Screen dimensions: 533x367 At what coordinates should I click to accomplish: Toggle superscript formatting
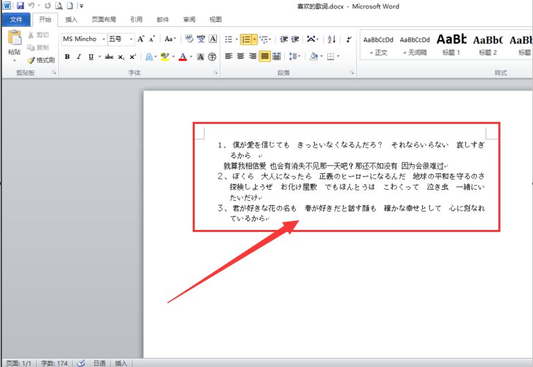(132, 57)
